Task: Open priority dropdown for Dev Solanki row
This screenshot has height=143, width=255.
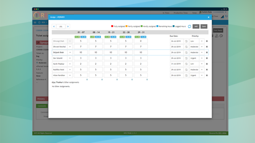Action: (x=202, y=58)
